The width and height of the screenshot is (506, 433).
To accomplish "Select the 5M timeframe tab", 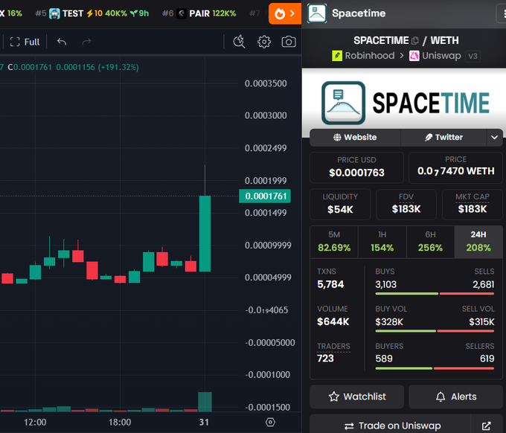I will coord(334,242).
